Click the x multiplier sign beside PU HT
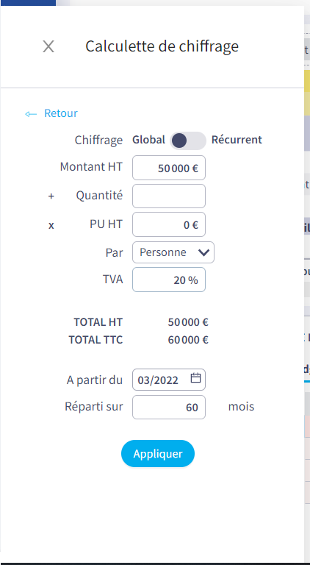This screenshot has width=310, height=565. (51, 226)
